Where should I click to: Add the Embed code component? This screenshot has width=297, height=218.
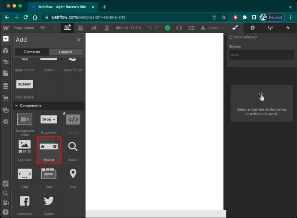coord(73,123)
